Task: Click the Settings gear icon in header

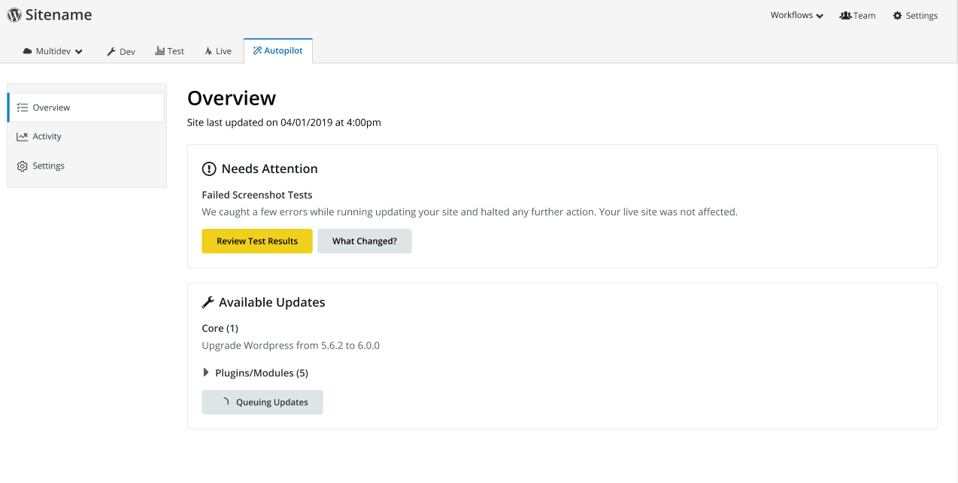Action: [897, 16]
